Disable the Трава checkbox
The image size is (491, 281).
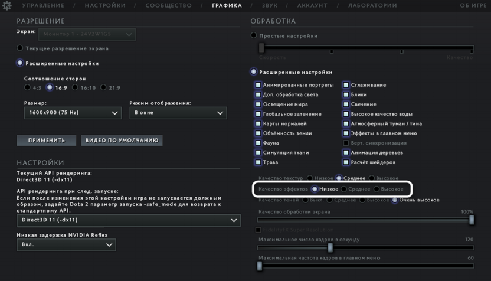click(x=258, y=162)
